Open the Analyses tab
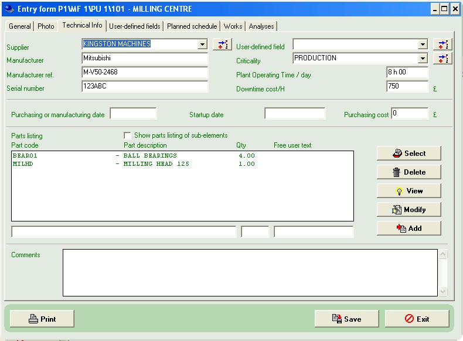Viewport: 463px width, 341px height. click(x=261, y=26)
